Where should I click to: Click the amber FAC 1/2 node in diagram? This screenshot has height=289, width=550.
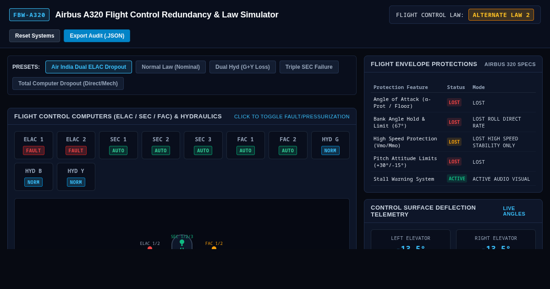click(214, 248)
